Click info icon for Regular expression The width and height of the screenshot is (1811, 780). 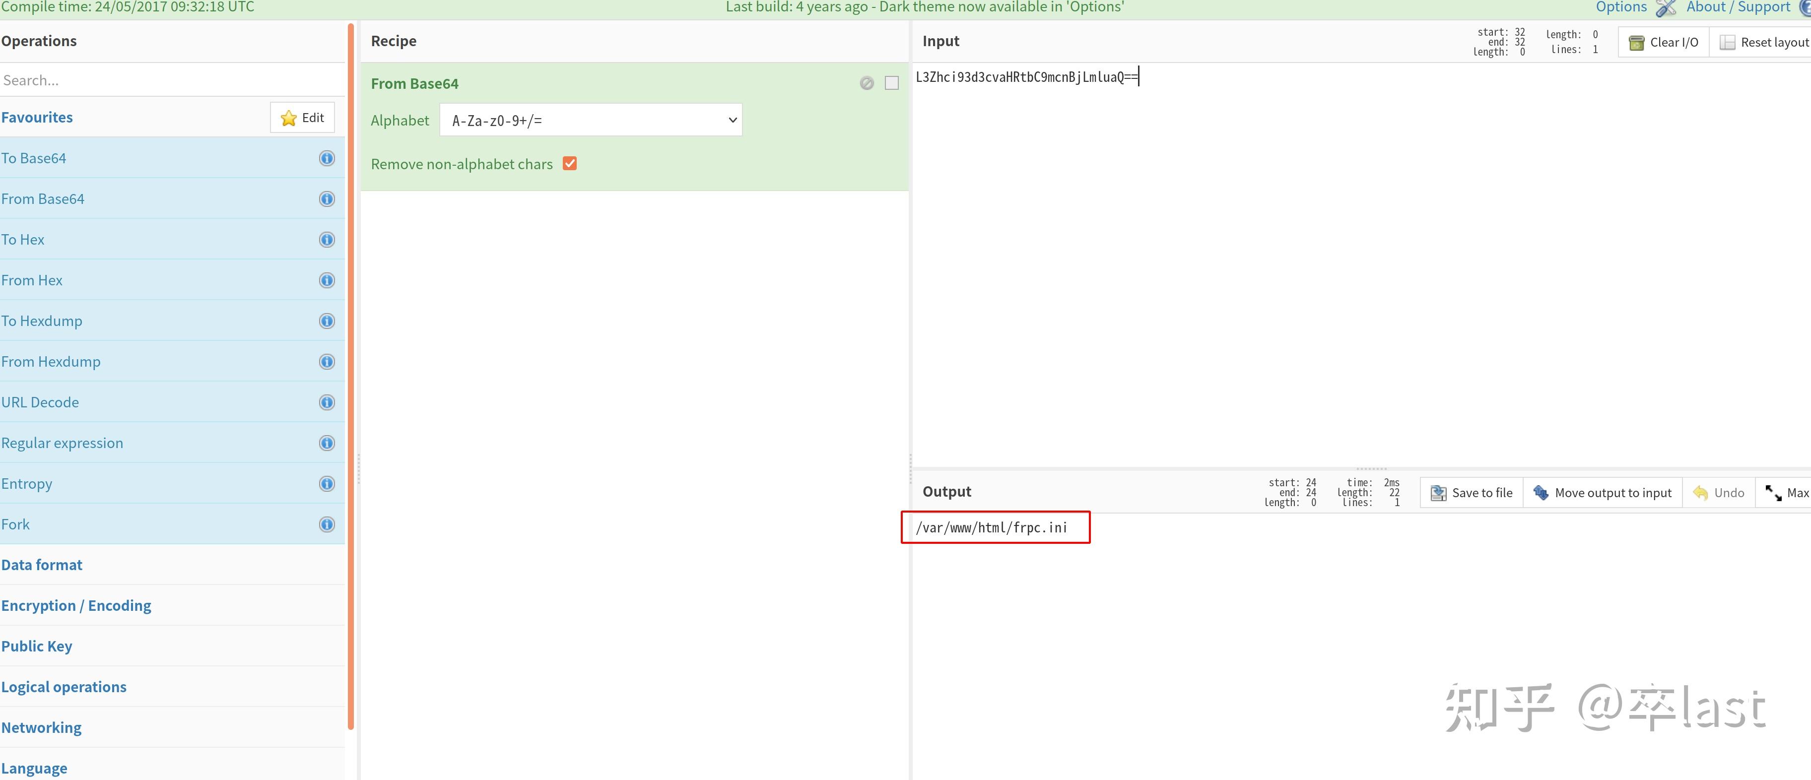[327, 444]
